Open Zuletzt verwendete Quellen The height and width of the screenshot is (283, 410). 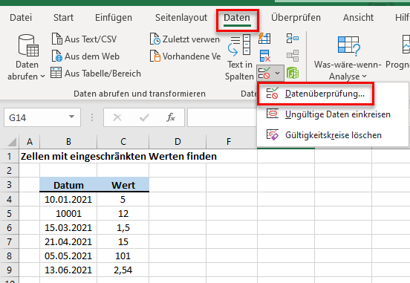tap(185, 39)
